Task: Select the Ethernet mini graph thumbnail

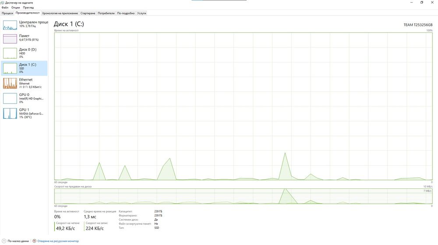Action: click(10, 83)
